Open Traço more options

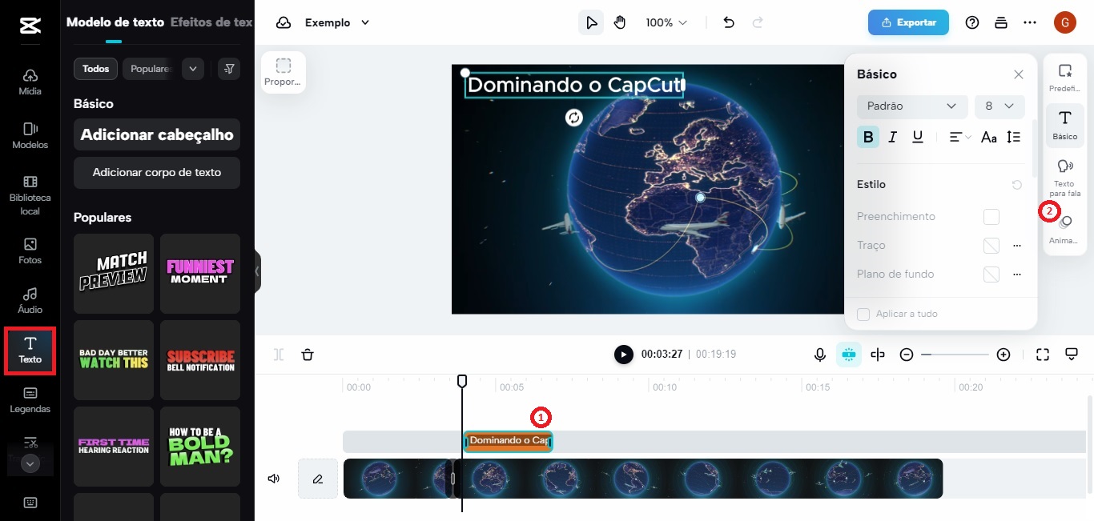[x=1017, y=246]
